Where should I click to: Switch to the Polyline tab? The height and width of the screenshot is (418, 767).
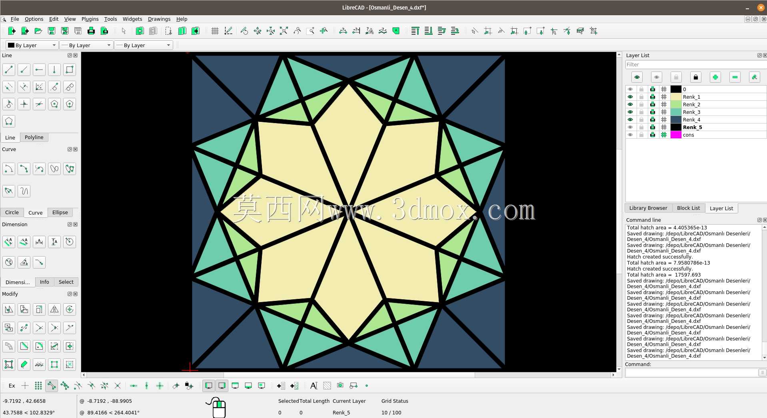coord(34,137)
